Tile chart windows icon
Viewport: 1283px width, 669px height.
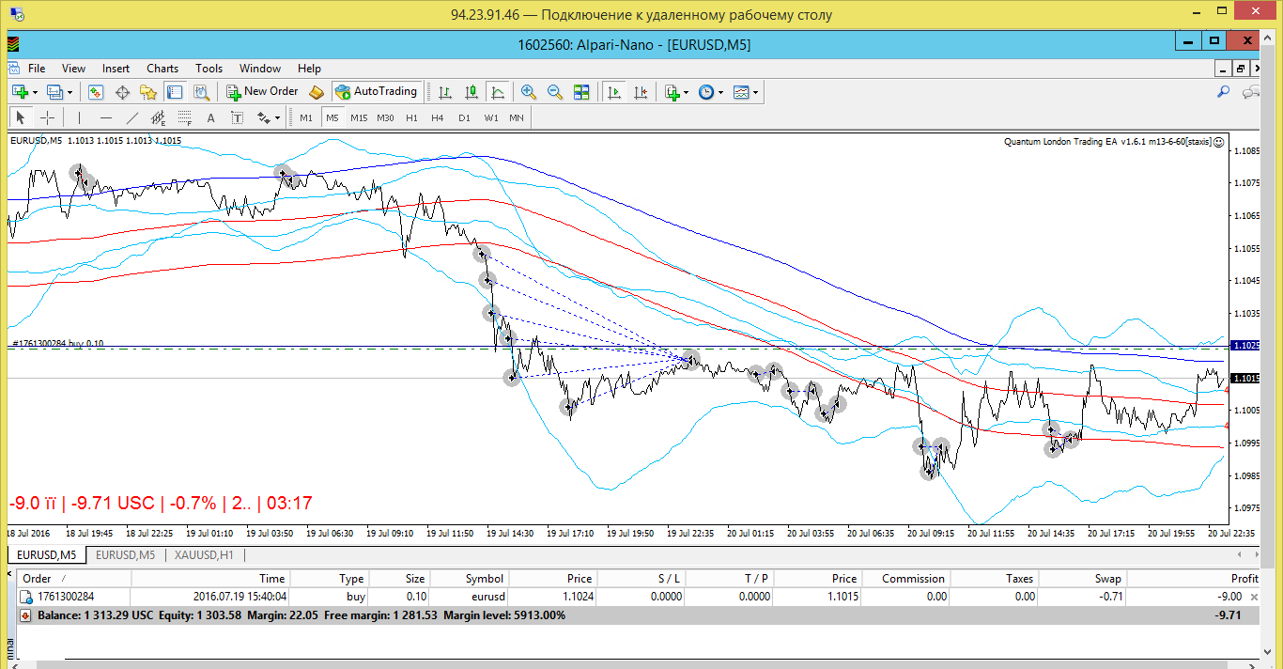pyautogui.click(x=581, y=92)
